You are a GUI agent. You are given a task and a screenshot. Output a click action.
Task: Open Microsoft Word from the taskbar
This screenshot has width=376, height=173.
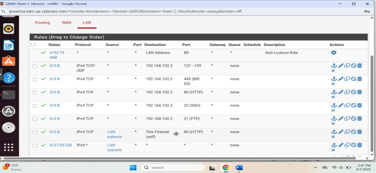(238, 167)
